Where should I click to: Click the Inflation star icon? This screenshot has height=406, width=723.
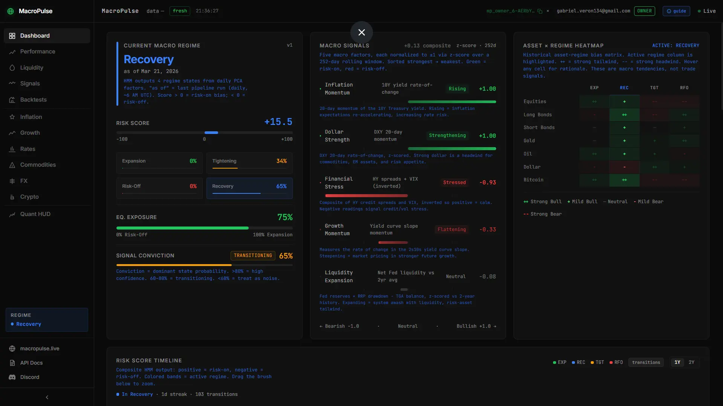pos(12,117)
